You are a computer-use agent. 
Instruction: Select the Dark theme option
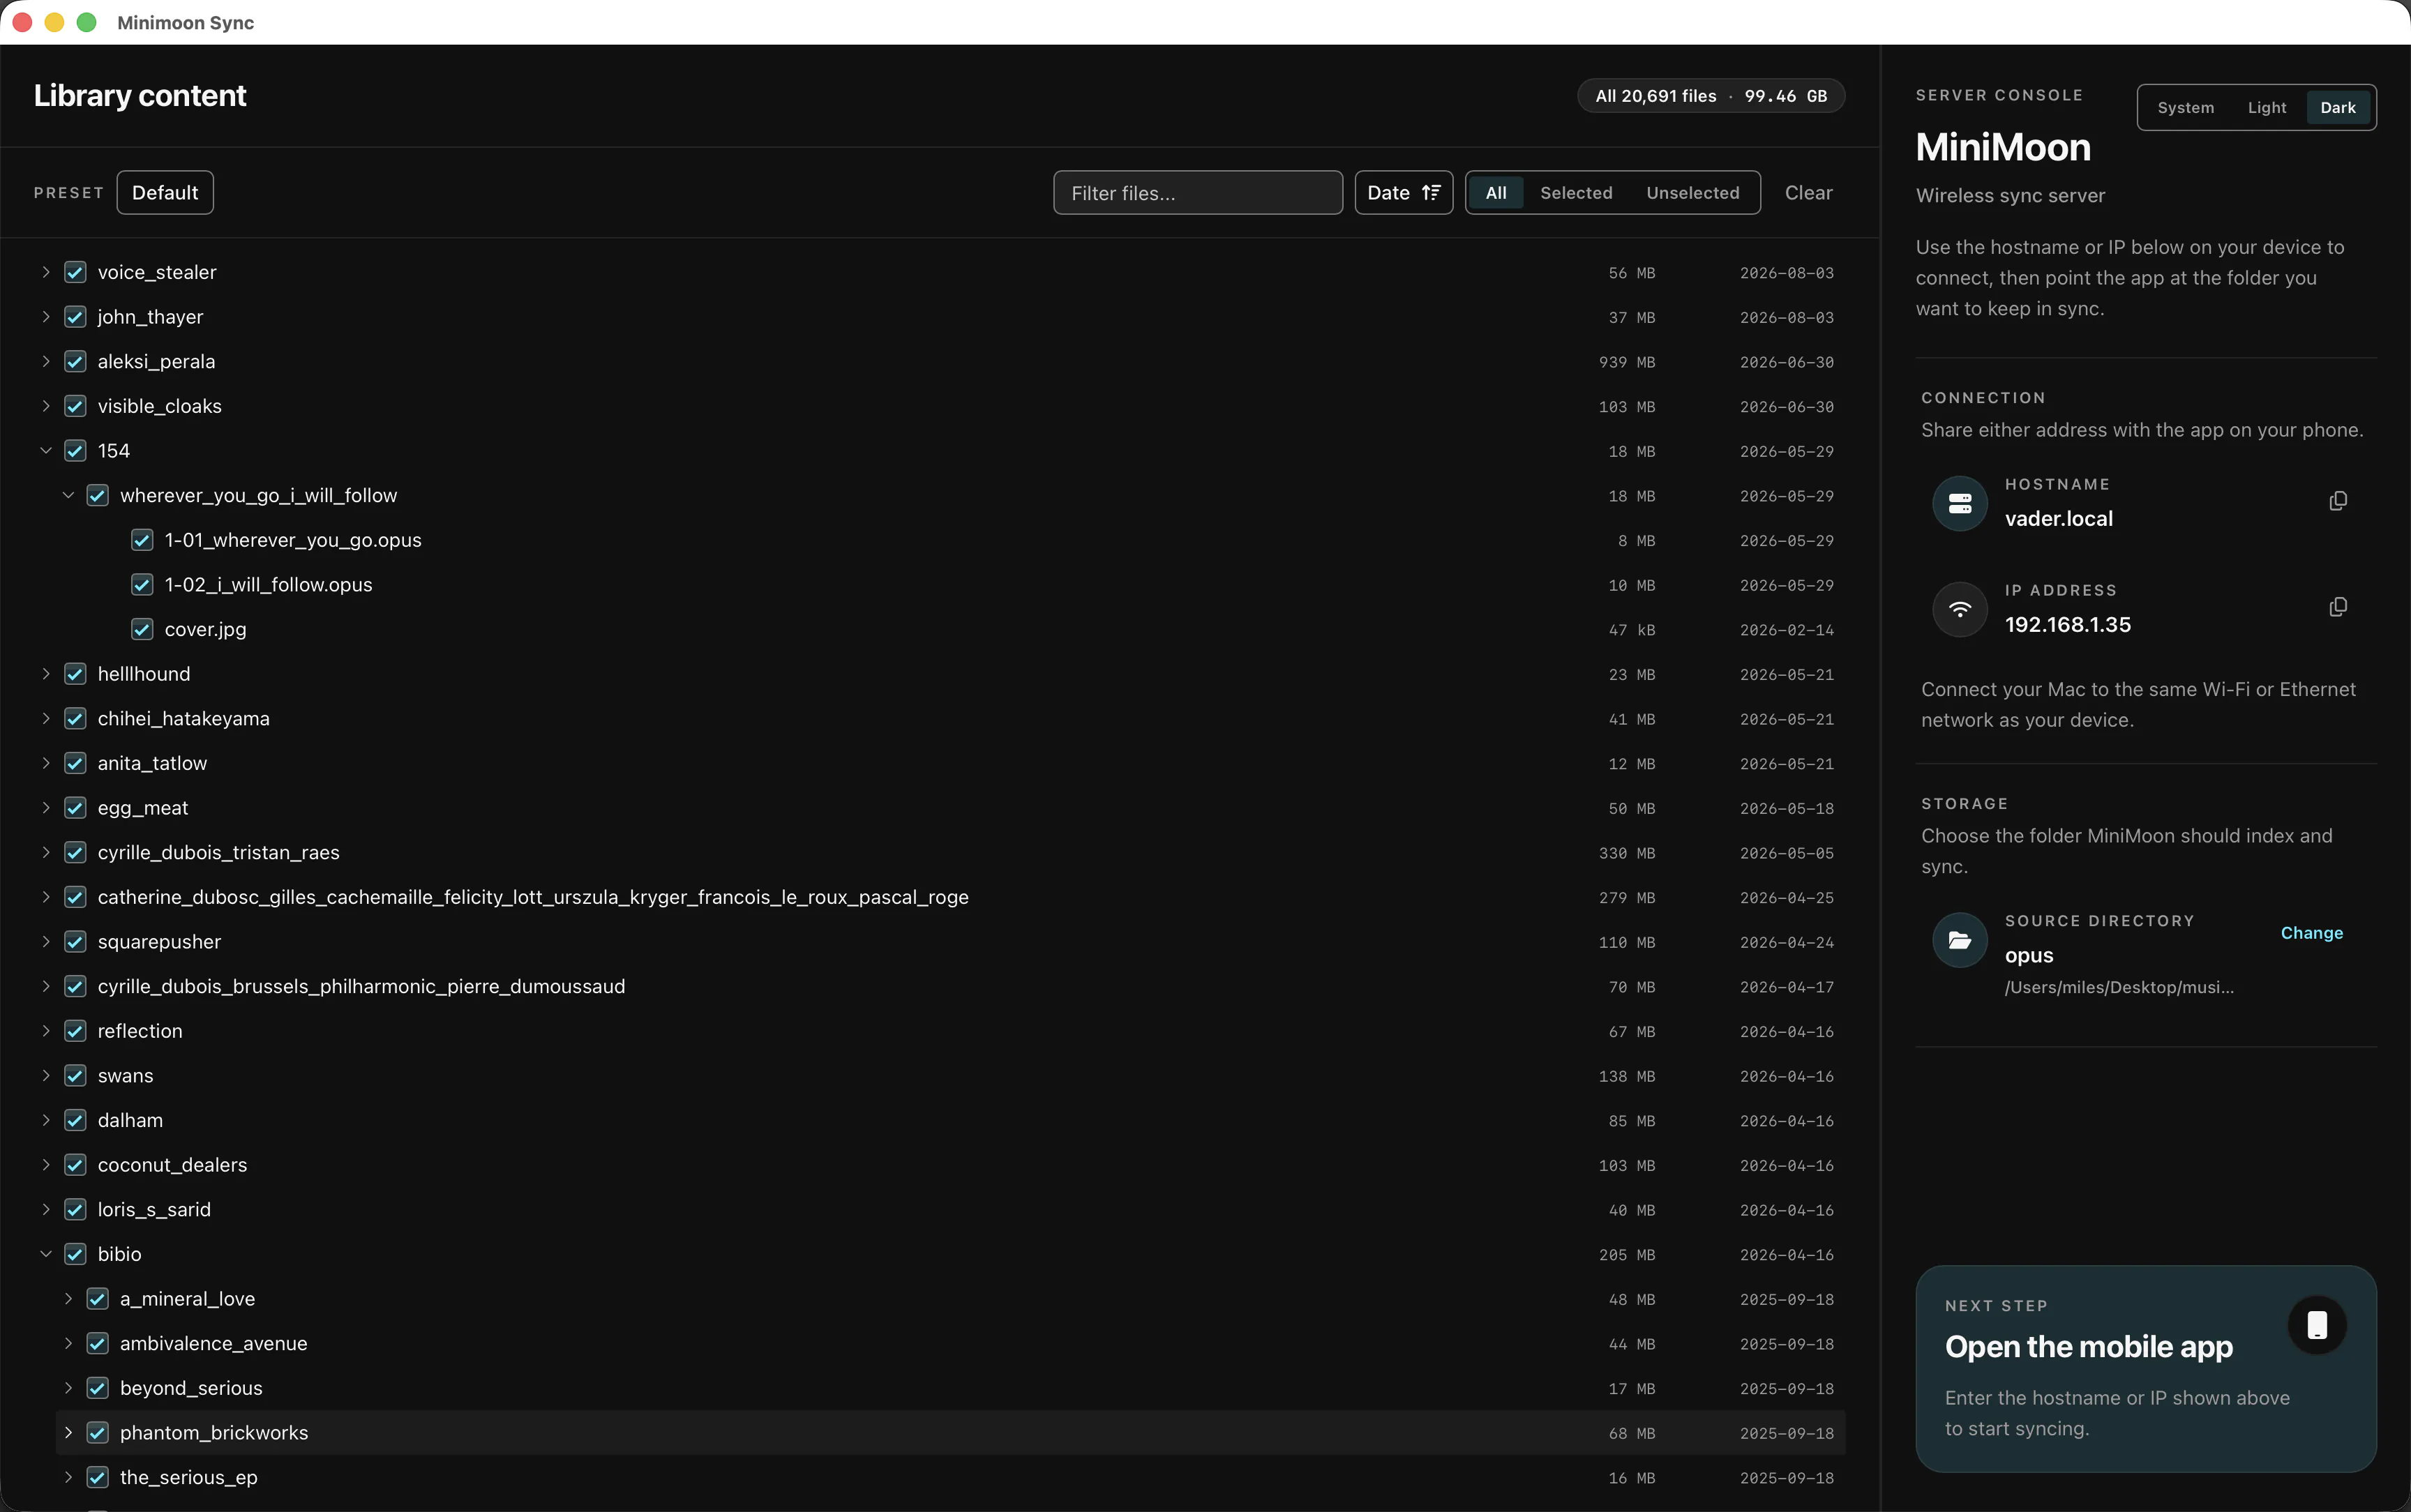click(2337, 108)
